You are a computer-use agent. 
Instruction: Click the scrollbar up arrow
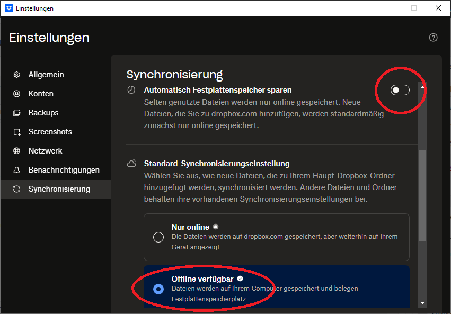click(x=422, y=86)
